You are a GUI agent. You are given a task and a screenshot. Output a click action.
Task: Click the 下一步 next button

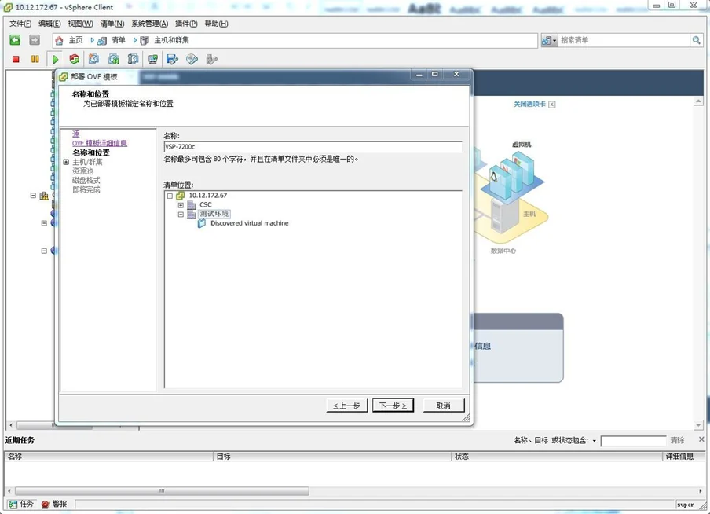(393, 406)
